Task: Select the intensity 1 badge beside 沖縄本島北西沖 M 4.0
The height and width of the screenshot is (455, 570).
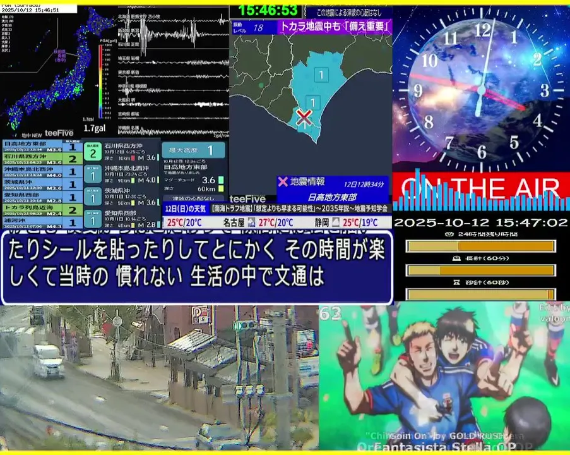Action: (x=93, y=175)
